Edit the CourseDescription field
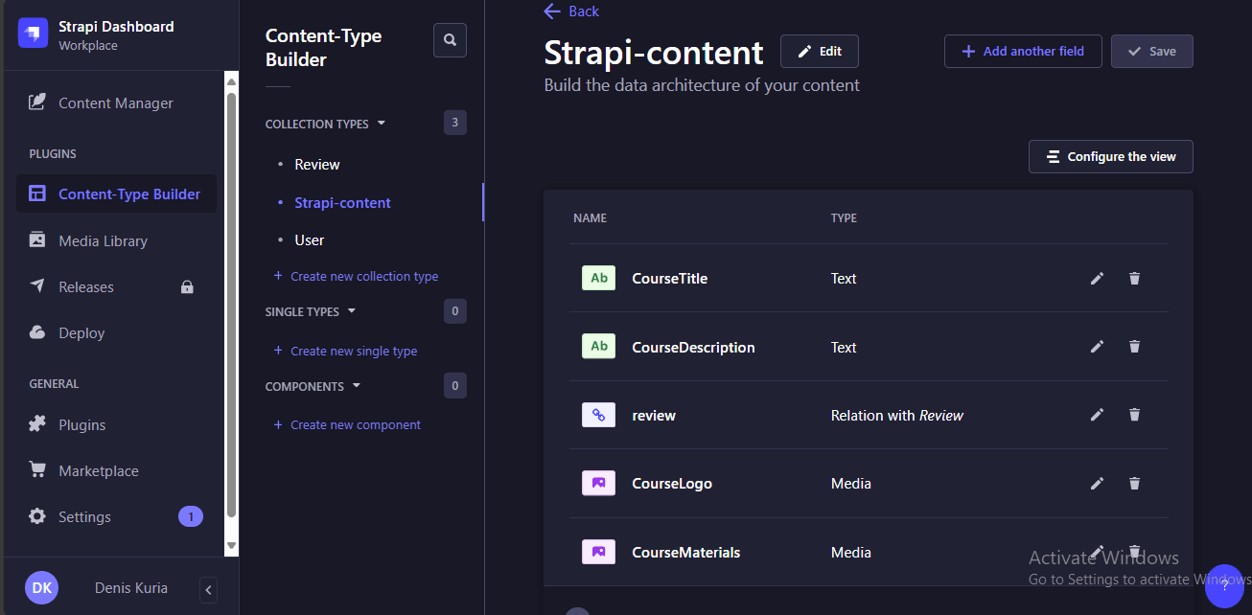 point(1098,347)
